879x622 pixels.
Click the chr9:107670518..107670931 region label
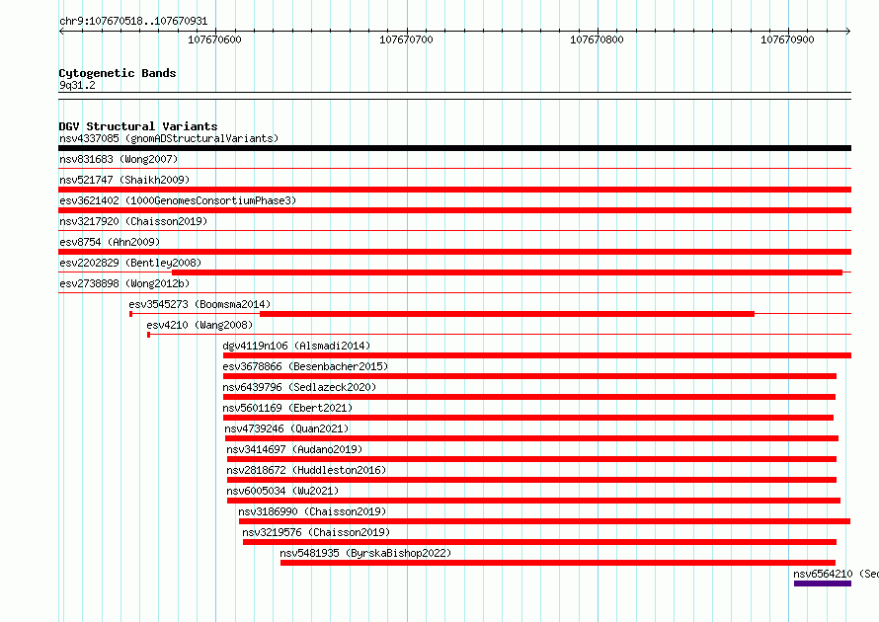[133, 22]
